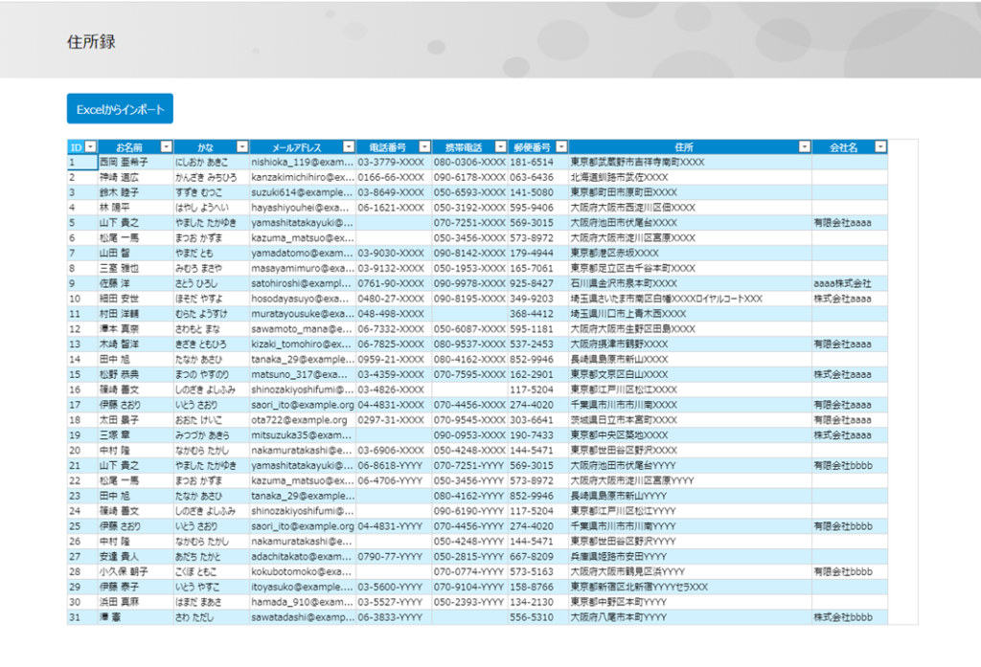Open the ID column filter dropdown
This screenshot has width=981, height=667.
90,147
